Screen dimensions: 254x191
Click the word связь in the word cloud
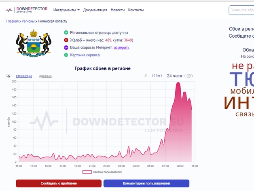[245, 114]
